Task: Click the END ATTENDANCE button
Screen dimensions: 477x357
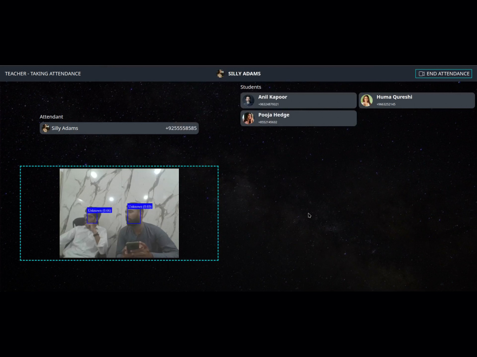Action: pos(444,74)
